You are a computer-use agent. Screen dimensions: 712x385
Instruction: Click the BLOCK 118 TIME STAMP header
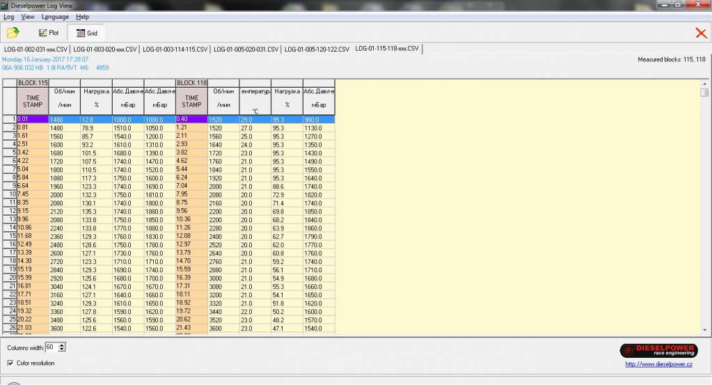click(191, 102)
